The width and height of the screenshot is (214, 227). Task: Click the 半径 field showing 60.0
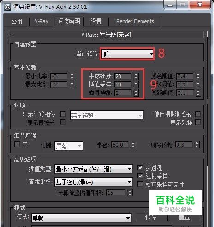pos(120,145)
